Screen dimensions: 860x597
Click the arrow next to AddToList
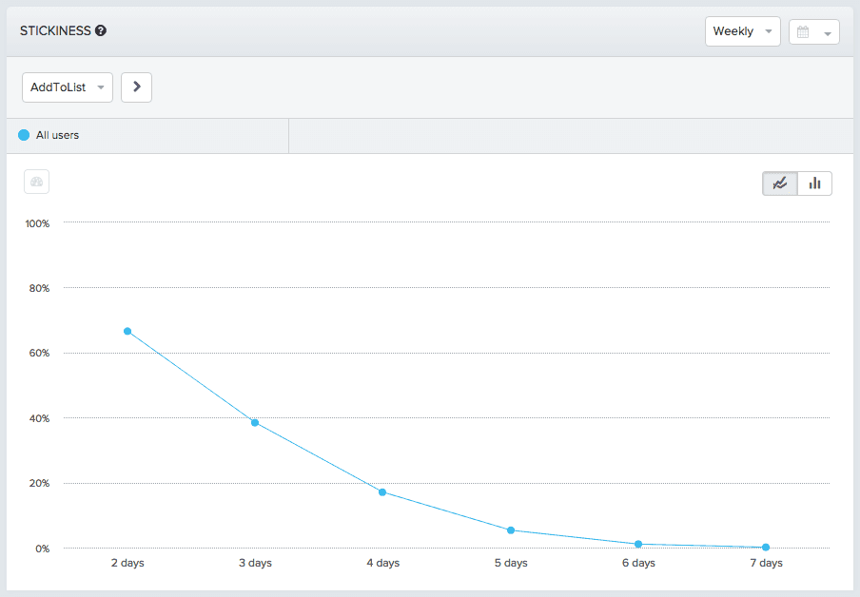coord(136,87)
